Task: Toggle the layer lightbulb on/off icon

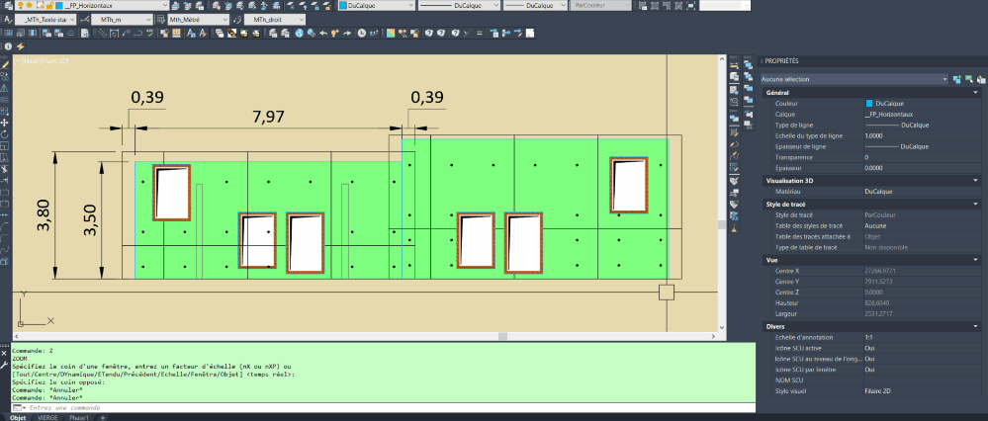Action: point(20,6)
